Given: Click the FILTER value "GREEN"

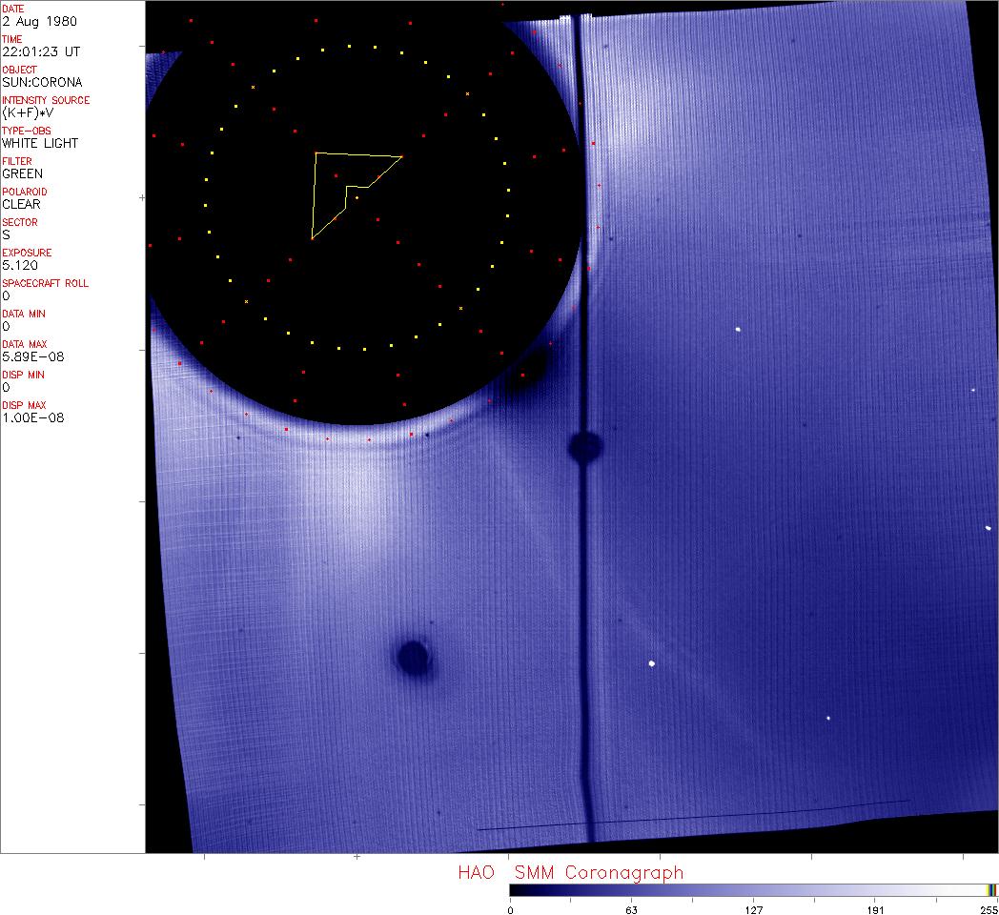Looking at the screenshot, I should 22,173.
